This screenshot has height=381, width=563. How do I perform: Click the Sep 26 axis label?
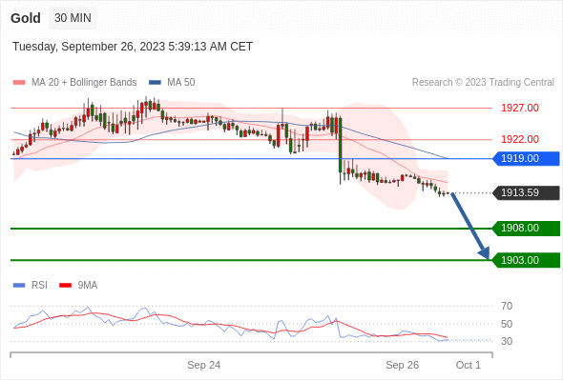pyautogui.click(x=402, y=365)
